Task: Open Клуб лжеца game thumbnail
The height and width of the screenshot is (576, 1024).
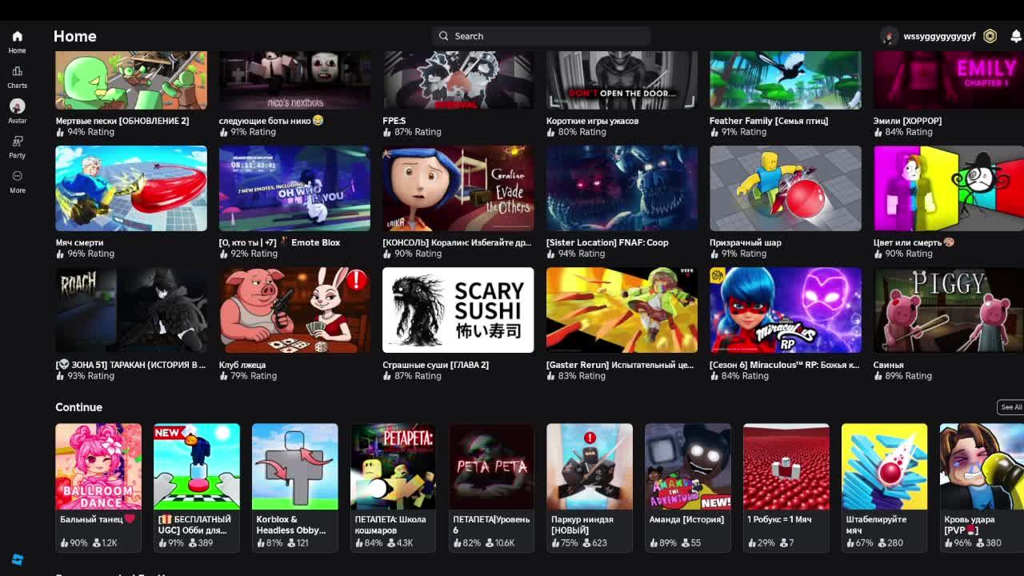Action: (x=294, y=310)
